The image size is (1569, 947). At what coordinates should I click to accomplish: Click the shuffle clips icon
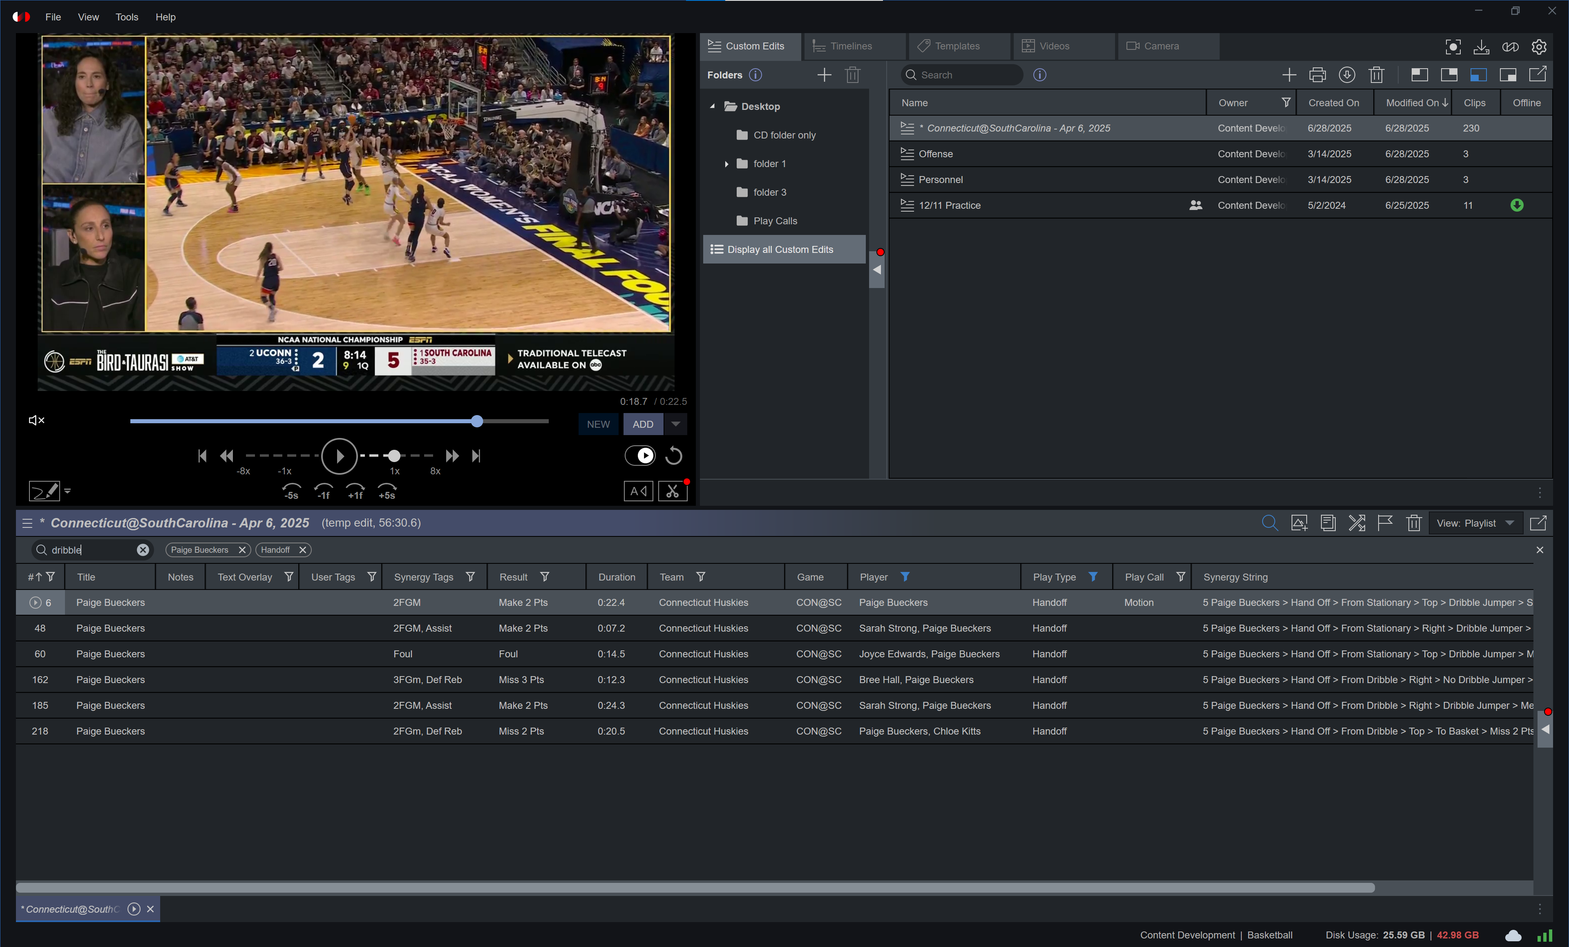(1357, 523)
